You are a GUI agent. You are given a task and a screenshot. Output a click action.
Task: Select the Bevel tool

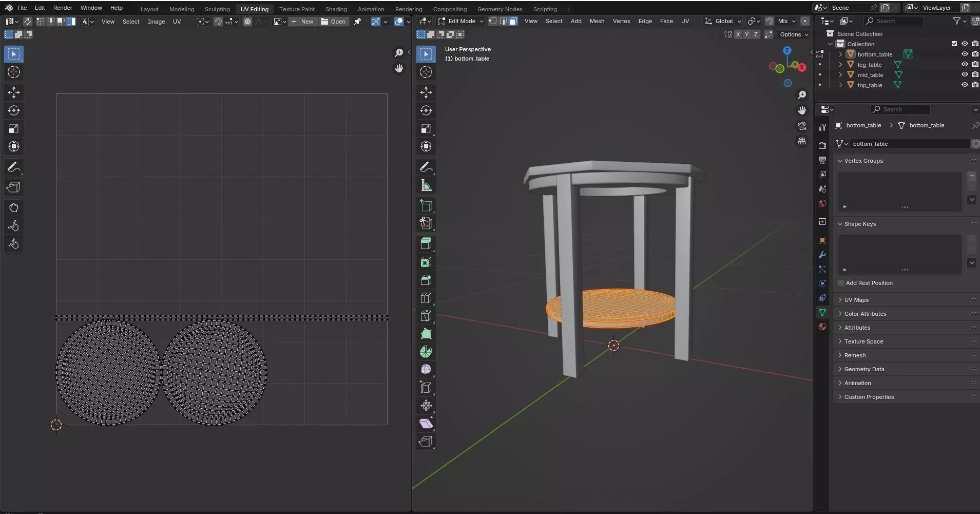[426, 280]
